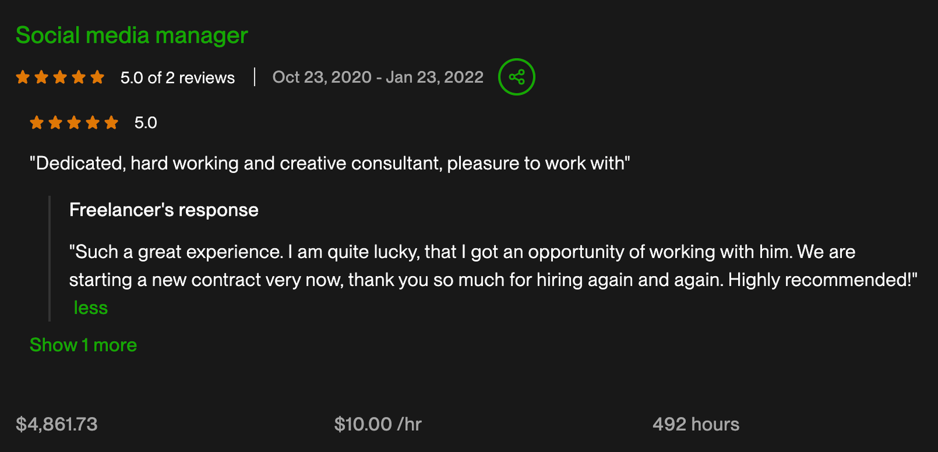Click second star in the overall rating row
This screenshot has width=938, height=452.
tap(42, 77)
